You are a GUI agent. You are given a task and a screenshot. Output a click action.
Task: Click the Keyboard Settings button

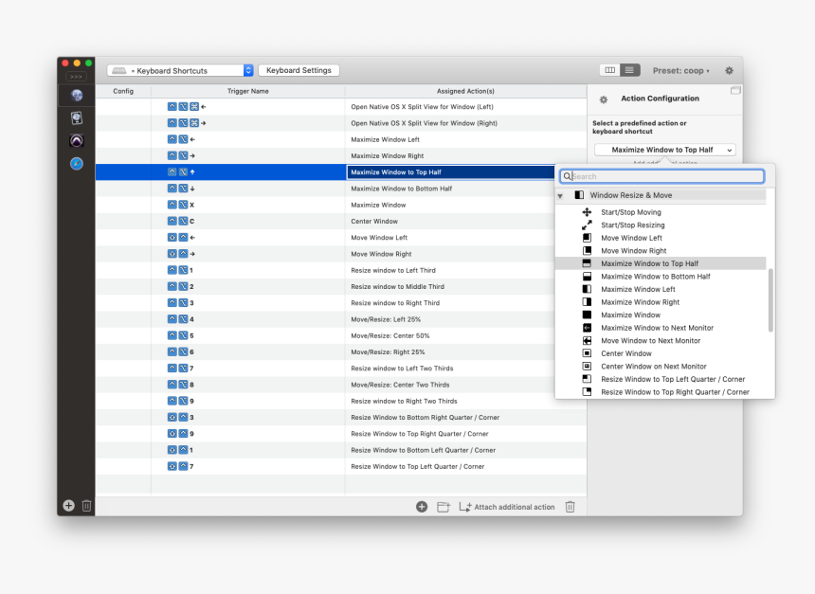tap(299, 70)
